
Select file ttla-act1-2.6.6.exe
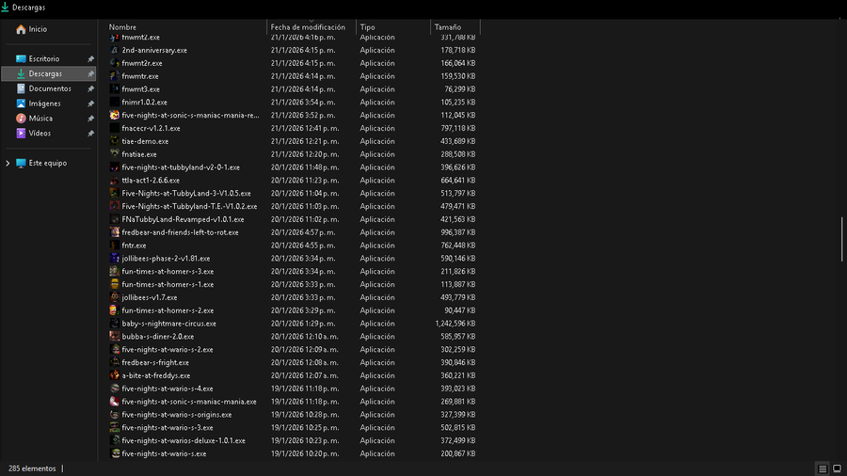point(151,181)
